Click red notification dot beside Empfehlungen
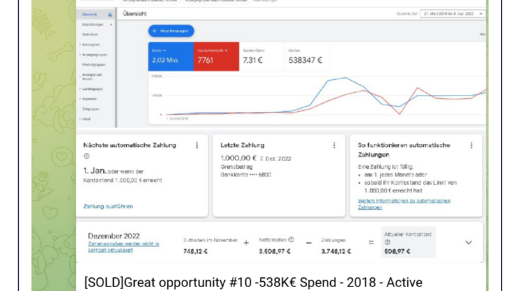Viewport: 523px width, 291px height. coord(111,24)
